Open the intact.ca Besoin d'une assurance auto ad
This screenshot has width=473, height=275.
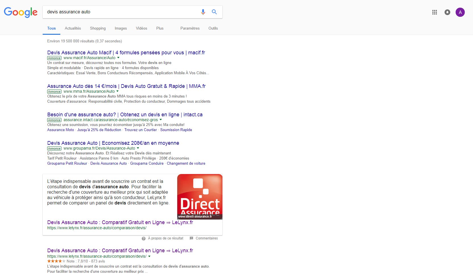125,115
